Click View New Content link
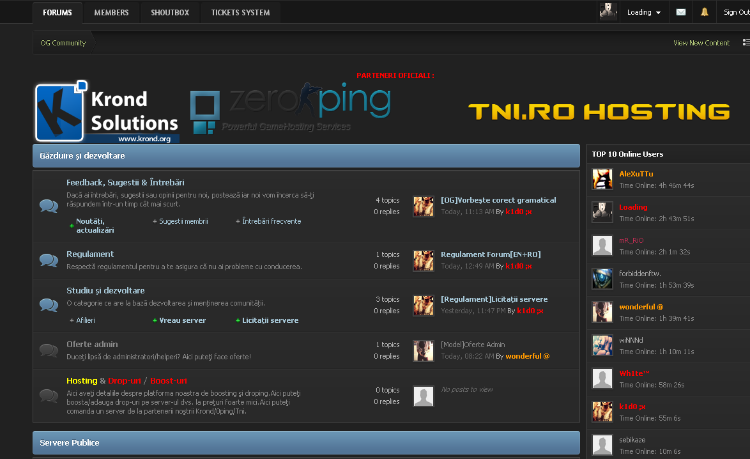 coord(701,43)
